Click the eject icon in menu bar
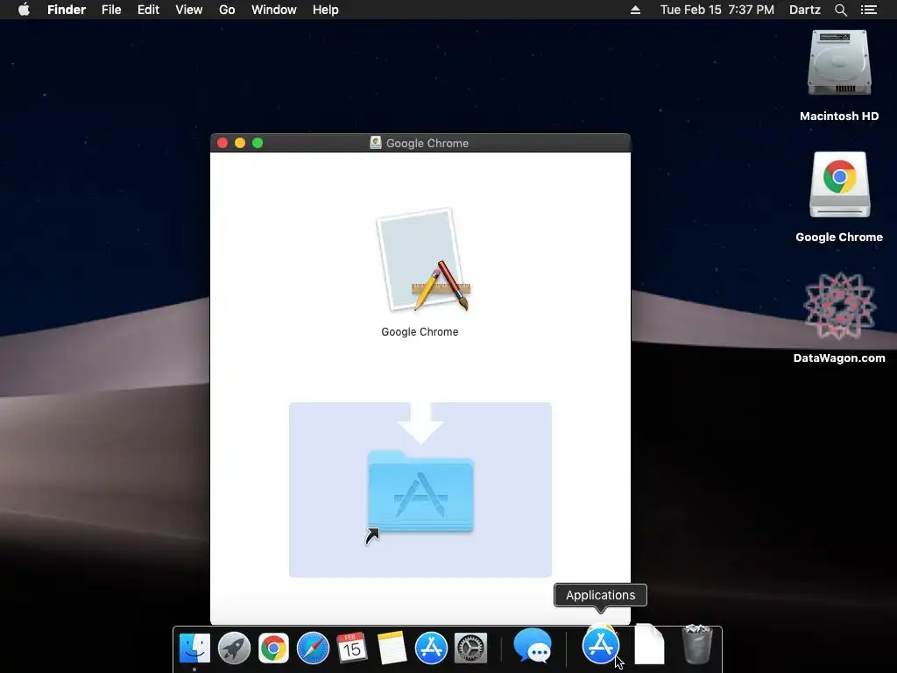The image size is (897, 673). (635, 10)
